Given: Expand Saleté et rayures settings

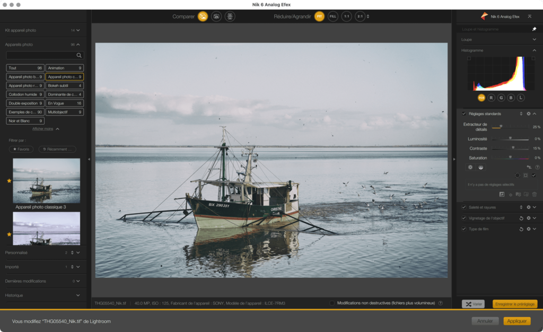Looking at the screenshot, I should (x=535, y=207).
